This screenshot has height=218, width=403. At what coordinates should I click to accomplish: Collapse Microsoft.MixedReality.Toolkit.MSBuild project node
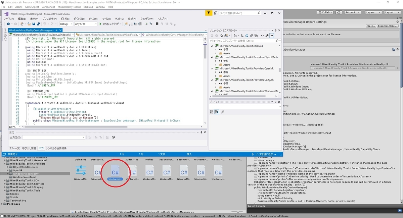[x=212, y=46]
